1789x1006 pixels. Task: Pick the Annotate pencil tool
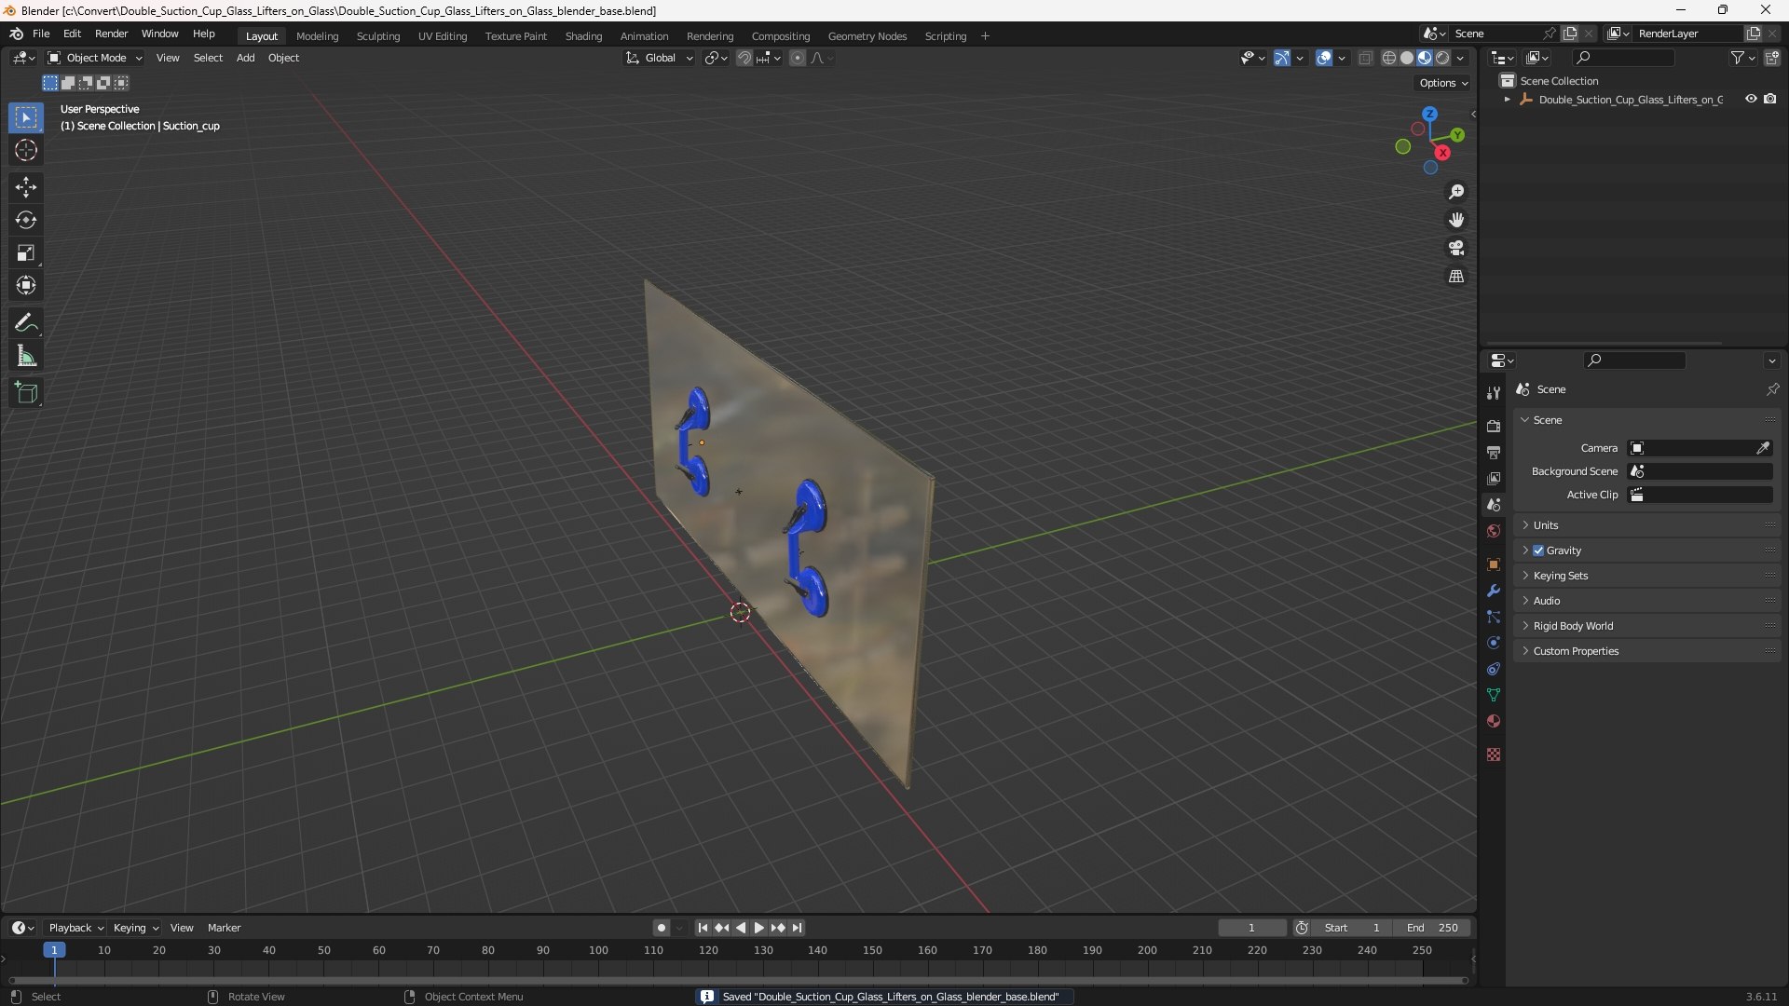tap(26, 323)
